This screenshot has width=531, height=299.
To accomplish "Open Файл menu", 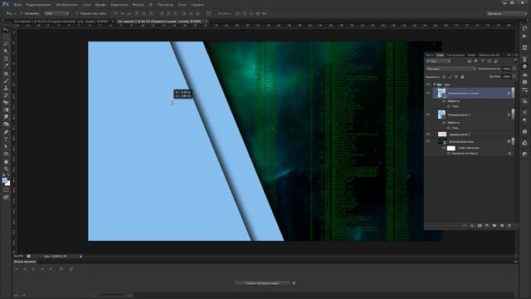I will (18, 5).
